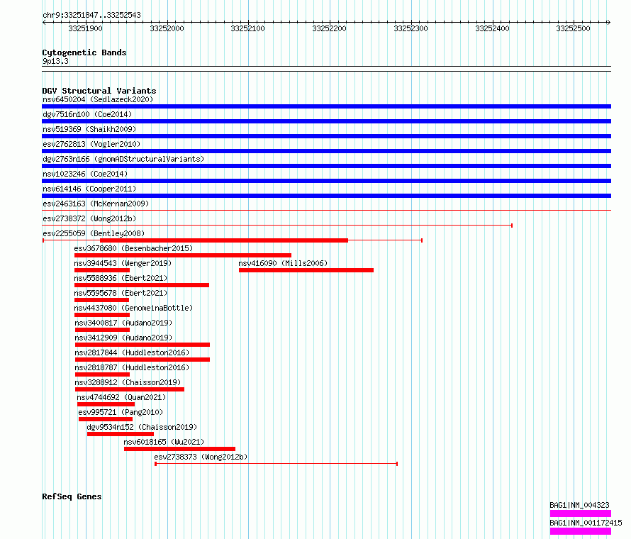Click the nsv6018165 (Wu2021) label
This screenshot has width=631, height=539.
coord(164,442)
